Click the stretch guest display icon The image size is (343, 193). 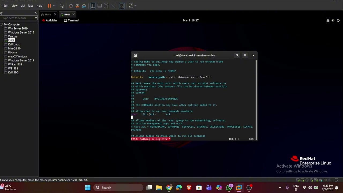pyautogui.click(x=131, y=6)
